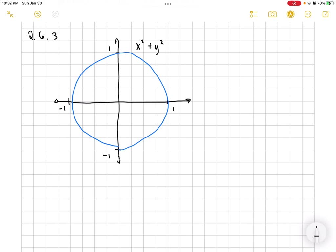The width and height of the screenshot is (336, 252).
Task: Undo the last drawing stroke
Action: [38, 14]
